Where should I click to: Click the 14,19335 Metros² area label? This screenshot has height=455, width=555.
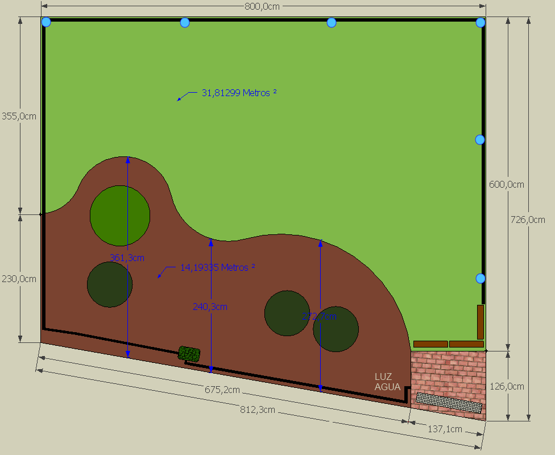[218, 267]
